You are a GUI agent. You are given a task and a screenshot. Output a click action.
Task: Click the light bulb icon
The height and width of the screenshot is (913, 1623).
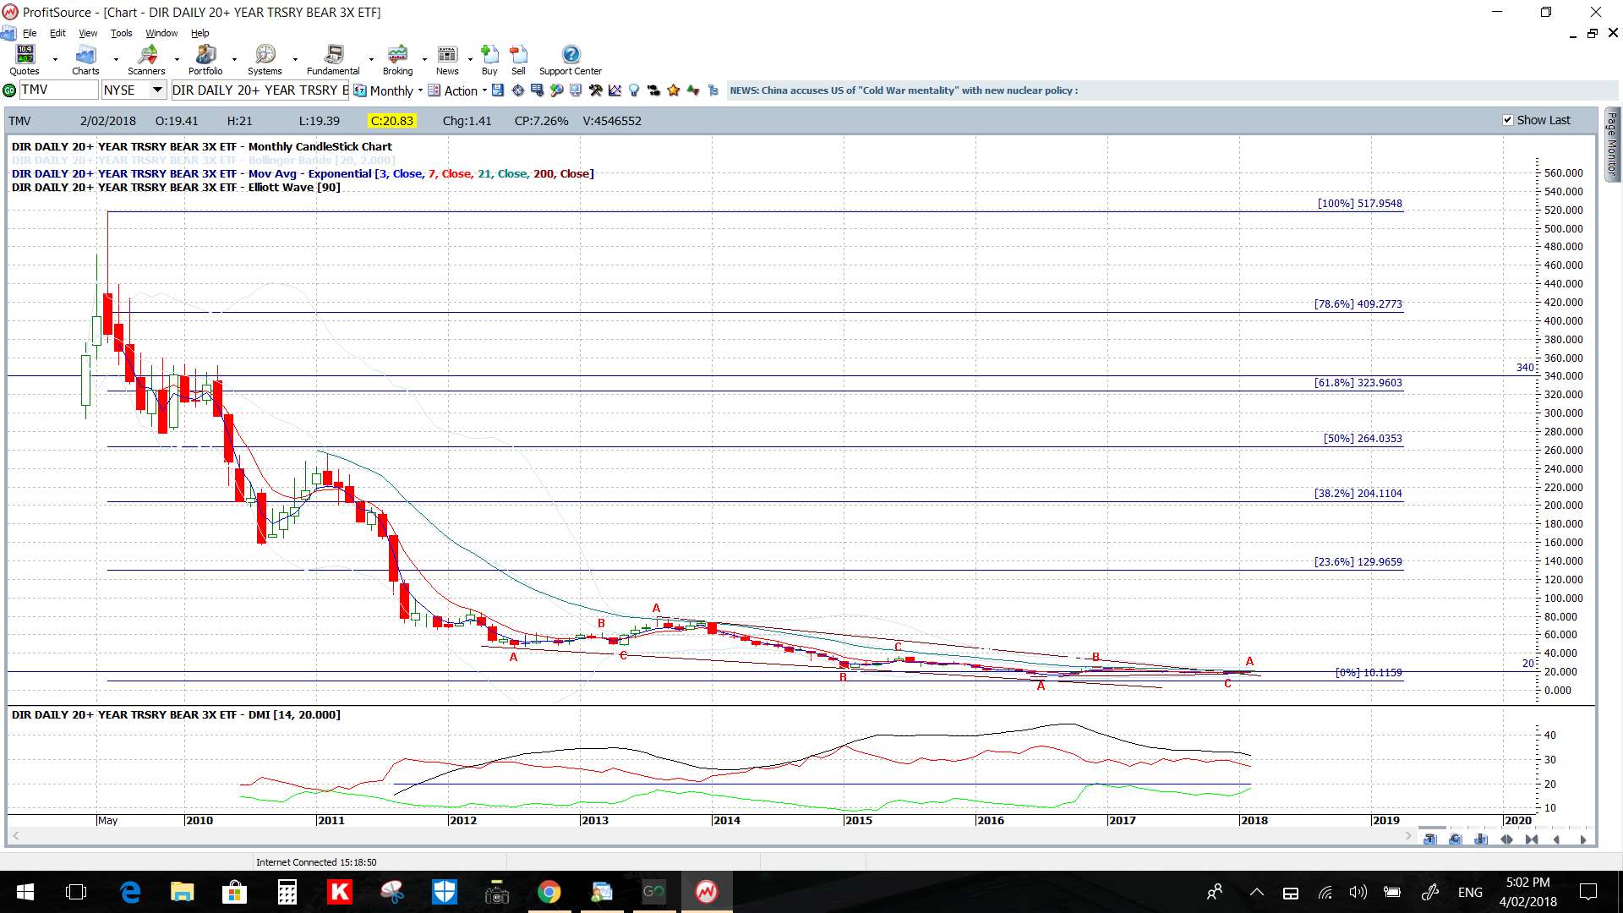click(x=634, y=90)
